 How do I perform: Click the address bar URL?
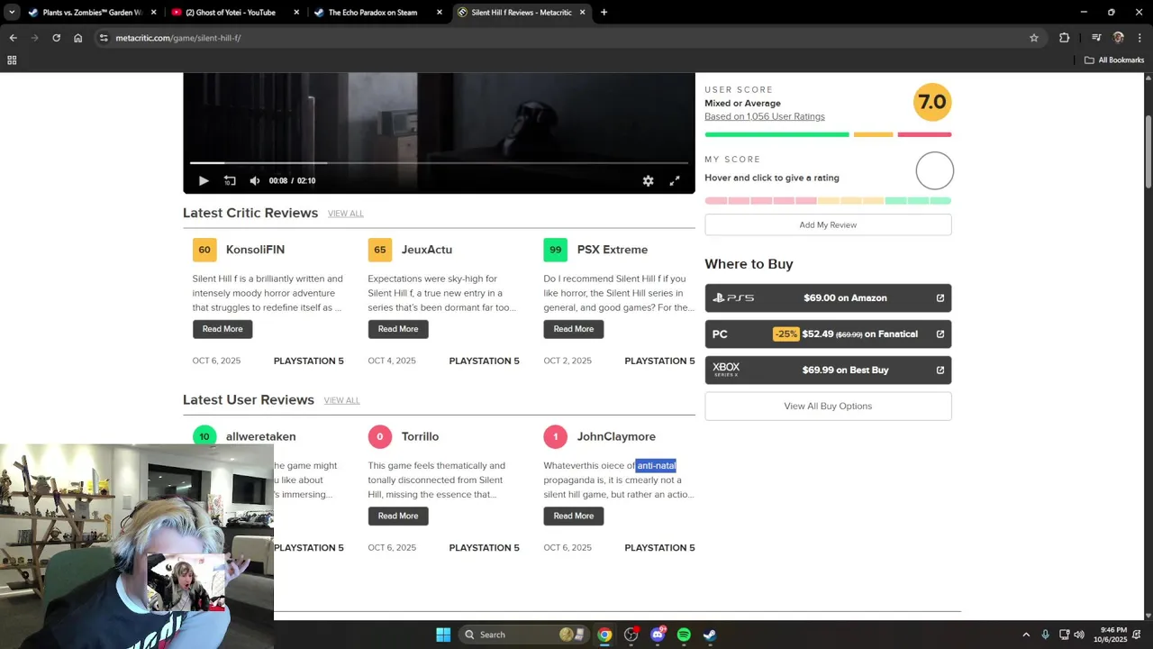click(178, 38)
